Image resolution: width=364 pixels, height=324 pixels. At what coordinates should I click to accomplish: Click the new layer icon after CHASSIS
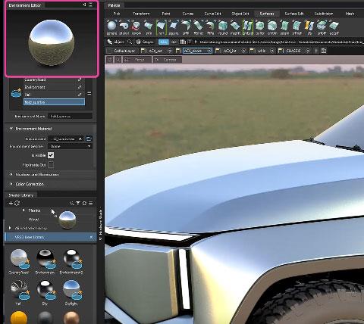[324, 51]
